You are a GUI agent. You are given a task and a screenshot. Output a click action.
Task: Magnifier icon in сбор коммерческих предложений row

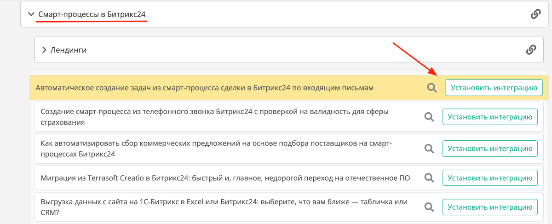pyautogui.click(x=429, y=149)
